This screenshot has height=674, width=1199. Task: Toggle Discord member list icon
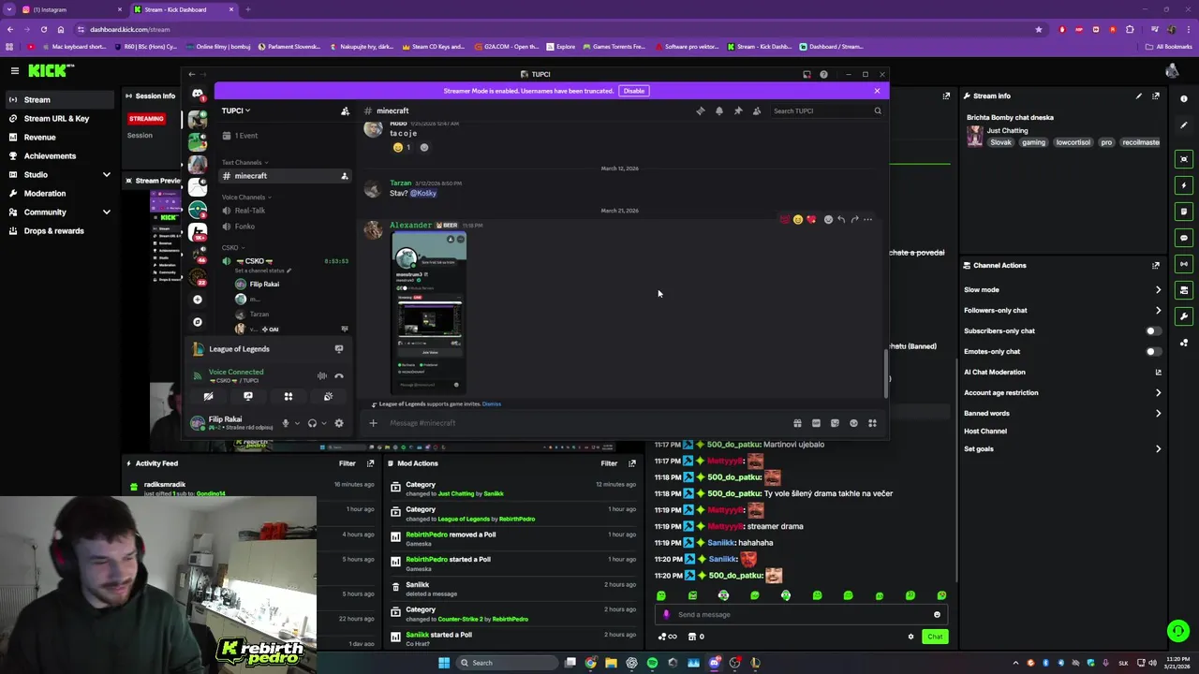pos(757,110)
